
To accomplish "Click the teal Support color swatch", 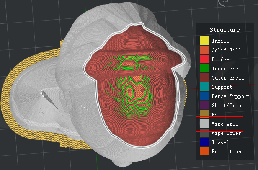I will coord(204,87).
